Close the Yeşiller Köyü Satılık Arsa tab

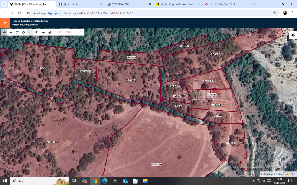pos(198,4)
